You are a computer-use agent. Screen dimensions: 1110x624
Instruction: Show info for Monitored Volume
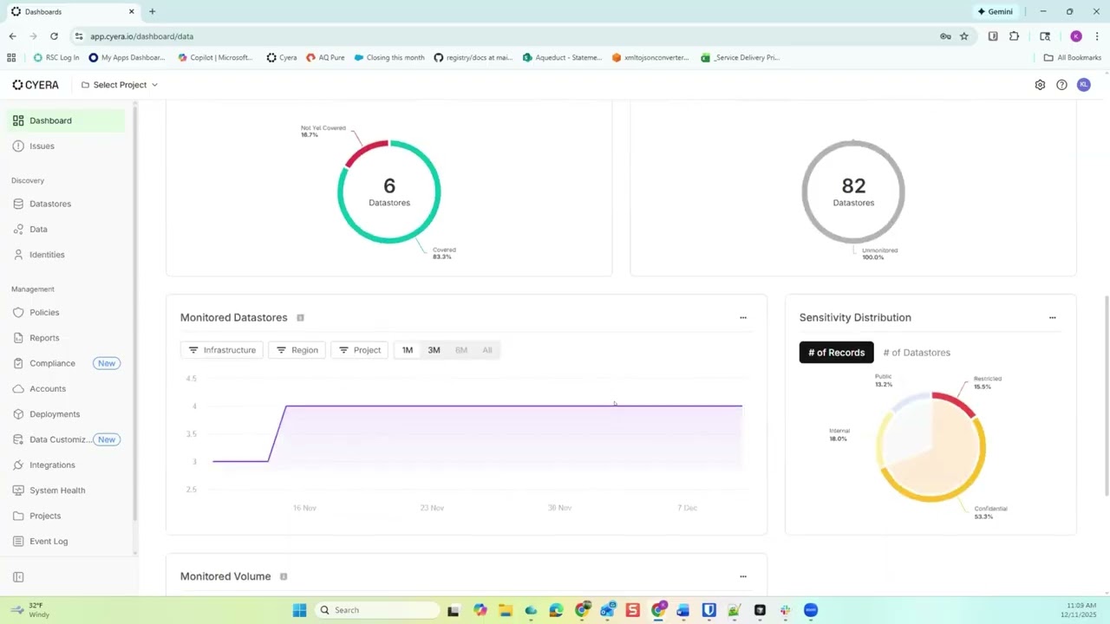coord(284,576)
